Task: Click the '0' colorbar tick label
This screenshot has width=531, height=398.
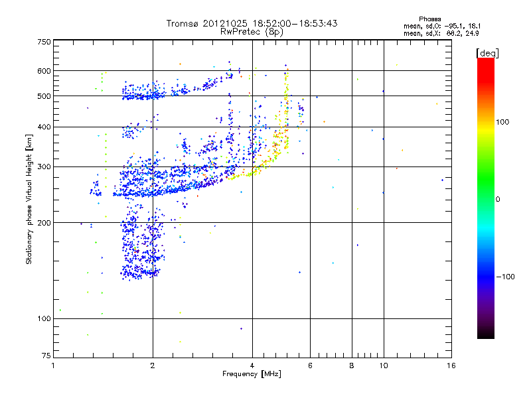Action: click(498, 200)
